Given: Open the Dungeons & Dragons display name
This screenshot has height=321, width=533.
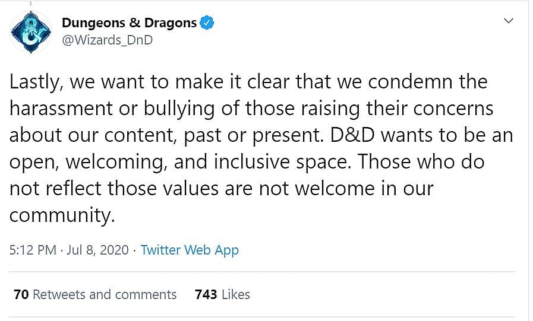Looking at the screenshot, I should 129,23.
